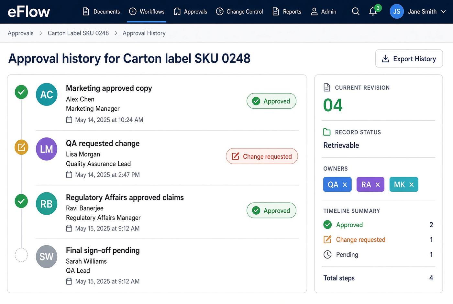Viewport: 453px width, 304px height.
Task: Click orange edit marker for QA step
Action: pyautogui.click(x=21, y=147)
